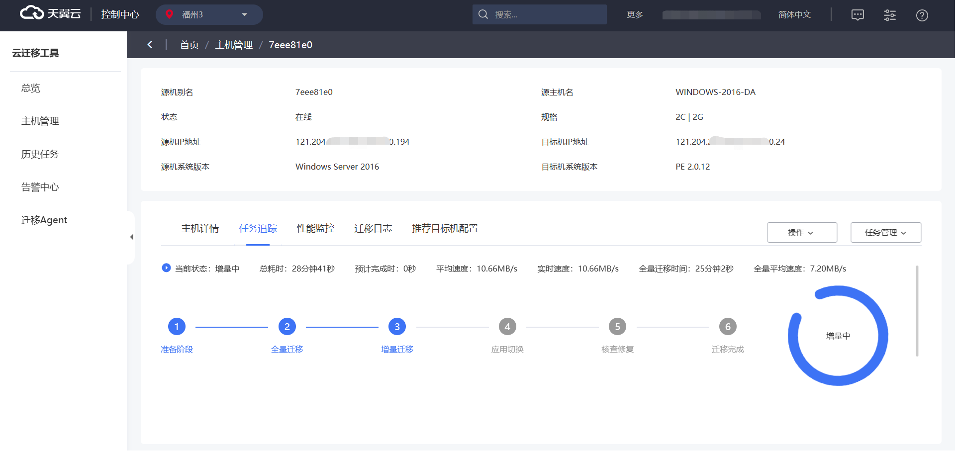This screenshot has height=451, width=956.
Task: Click the source alias value 7eee81e0
Action: coord(314,92)
